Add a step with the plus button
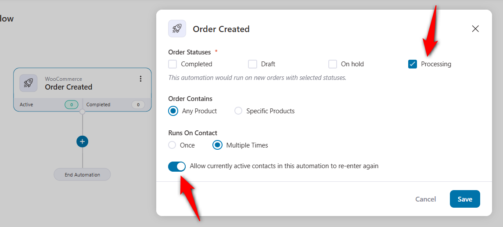The image size is (503, 227). pos(83,141)
